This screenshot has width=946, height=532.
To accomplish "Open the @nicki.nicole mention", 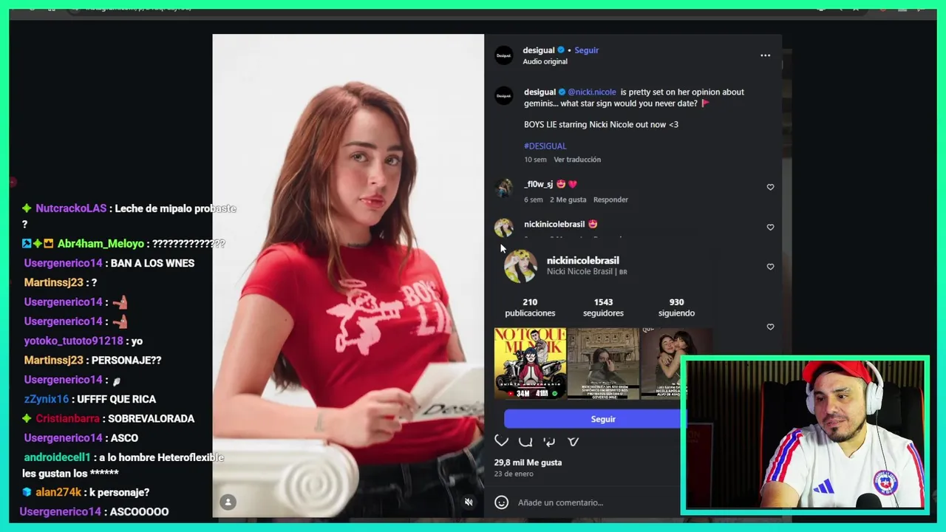I will [x=592, y=92].
